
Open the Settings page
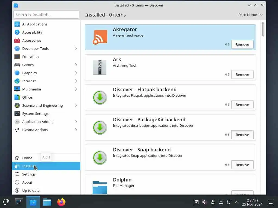click(x=46, y=174)
